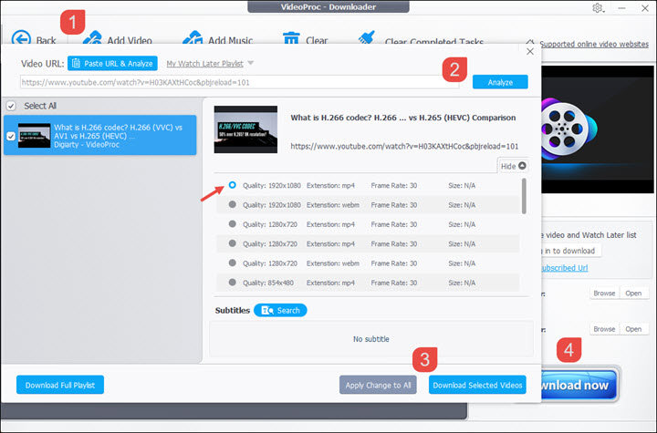
Task: Click the large video preview thumbnail
Action: click(x=245, y=129)
